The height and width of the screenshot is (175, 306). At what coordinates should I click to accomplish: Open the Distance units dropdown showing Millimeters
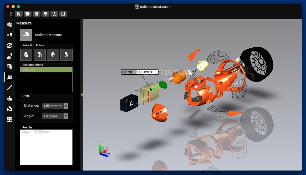tap(55, 106)
